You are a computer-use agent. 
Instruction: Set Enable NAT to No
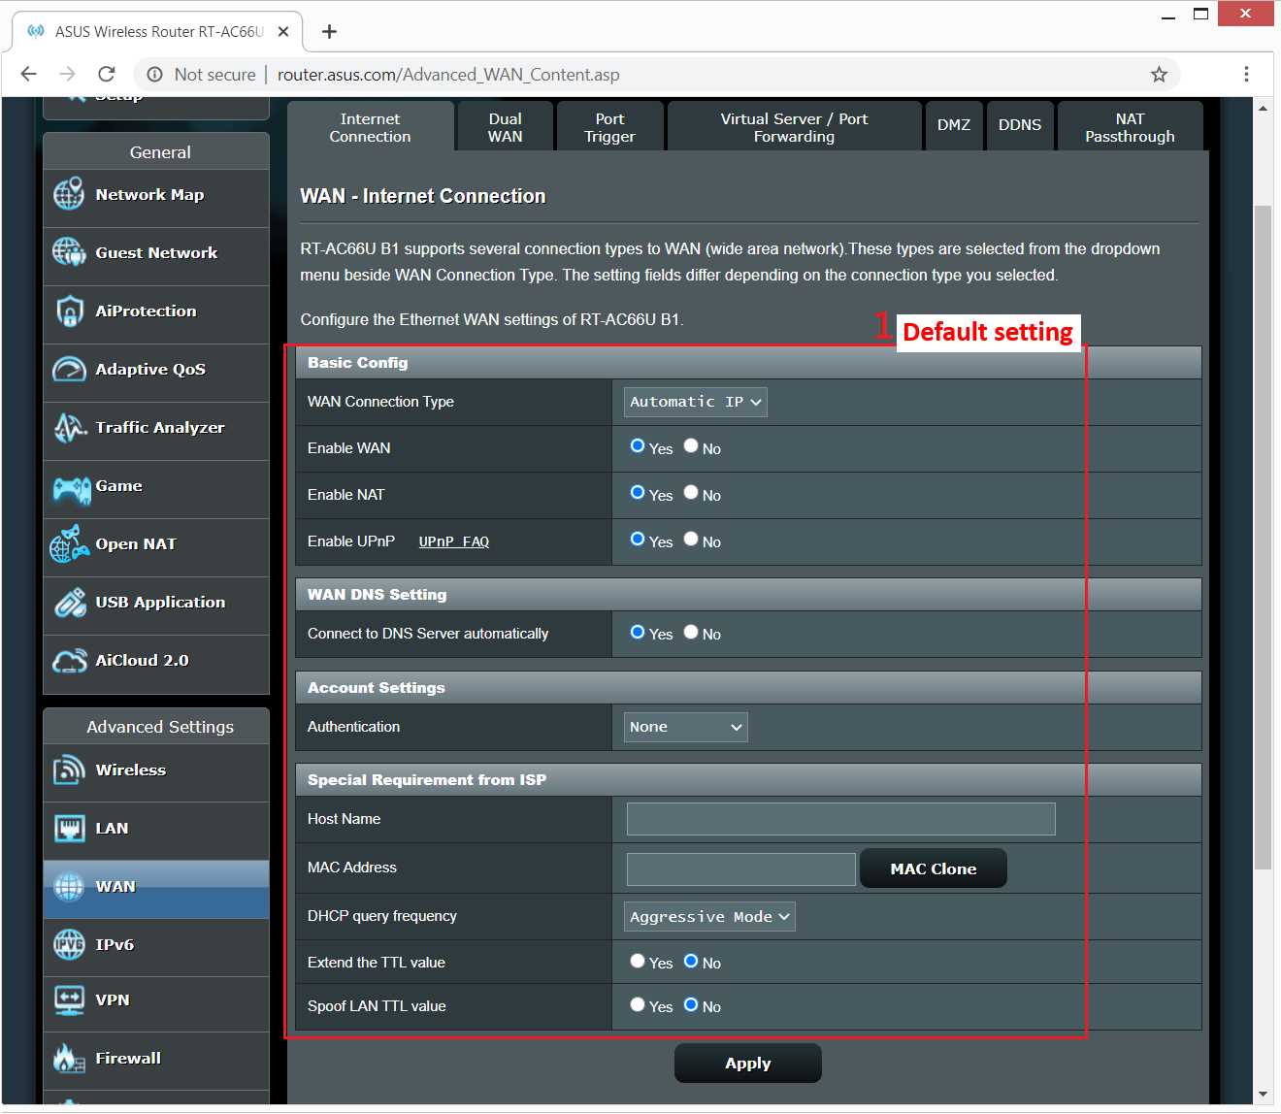tap(691, 493)
